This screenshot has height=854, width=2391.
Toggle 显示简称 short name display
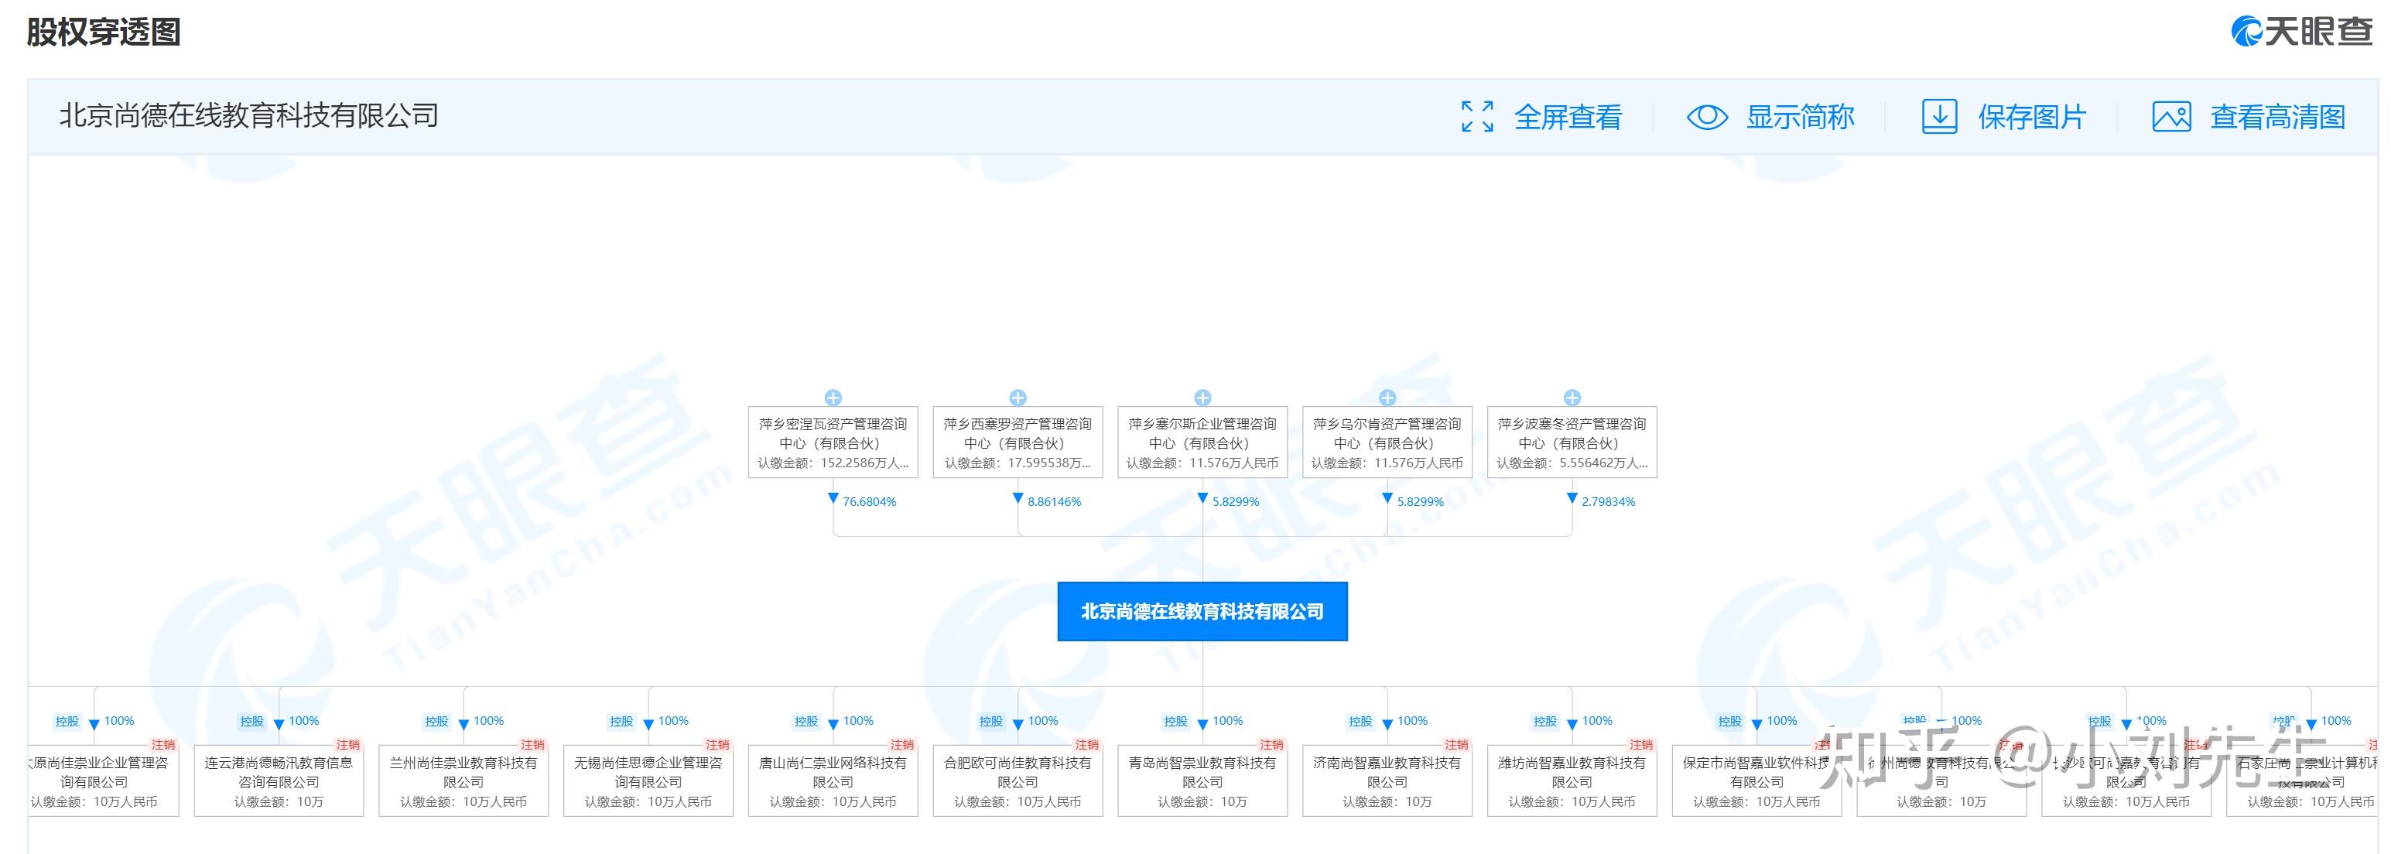pyautogui.click(x=1800, y=117)
